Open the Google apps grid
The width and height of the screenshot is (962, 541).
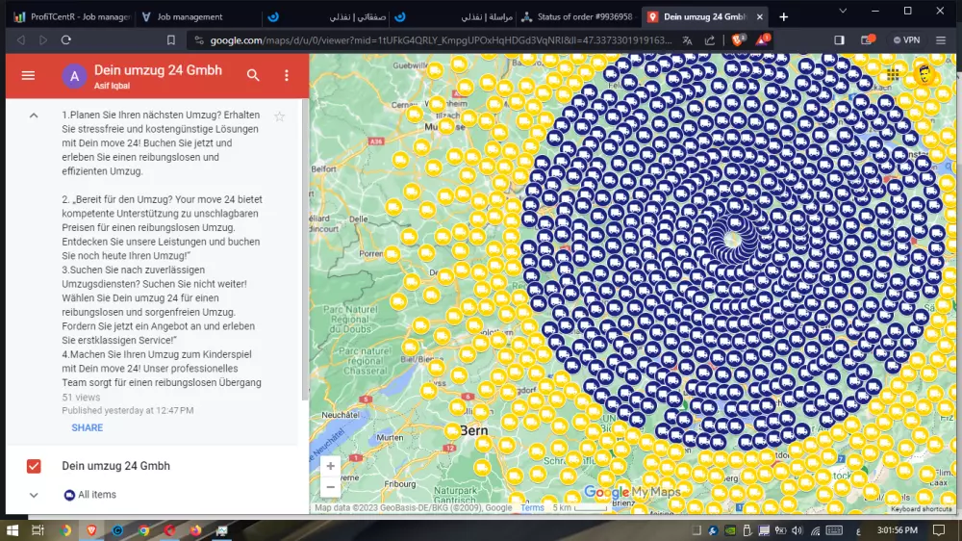pos(894,75)
